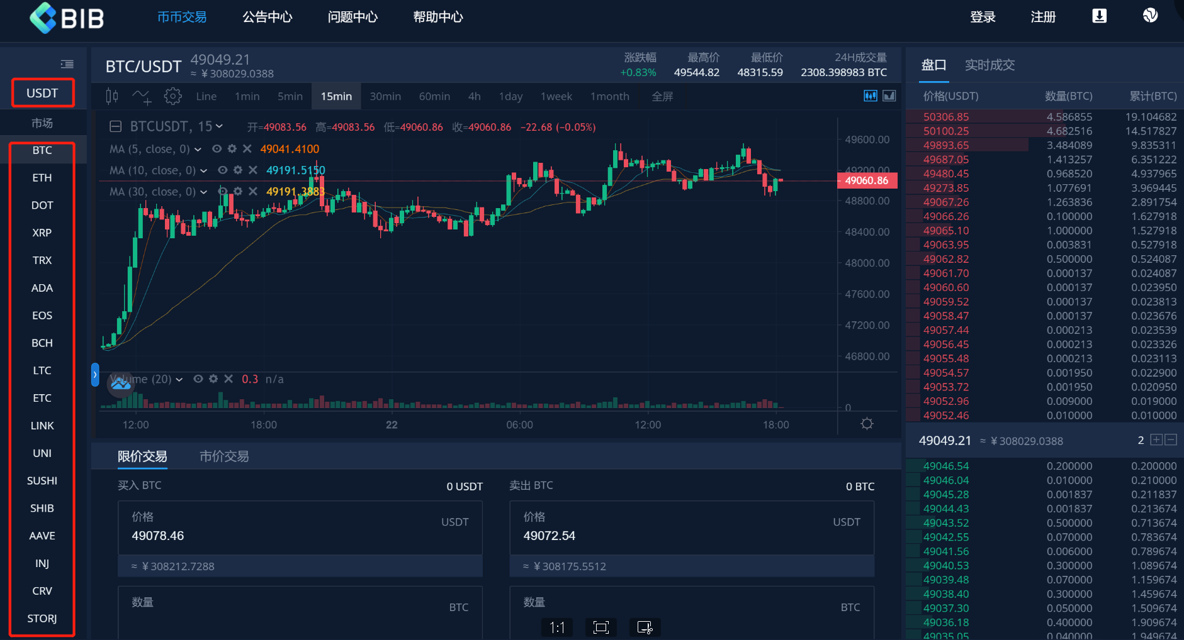Image resolution: width=1184 pixels, height=640 pixels.
Task: Click the language globe icon
Action: [1150, 16]
